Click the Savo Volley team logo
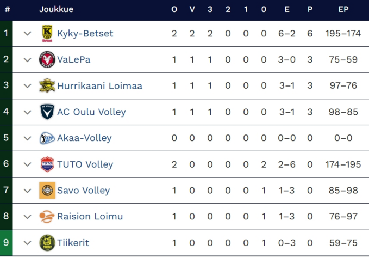The height and width of the screenshot is (257, 369). [47, 191]
